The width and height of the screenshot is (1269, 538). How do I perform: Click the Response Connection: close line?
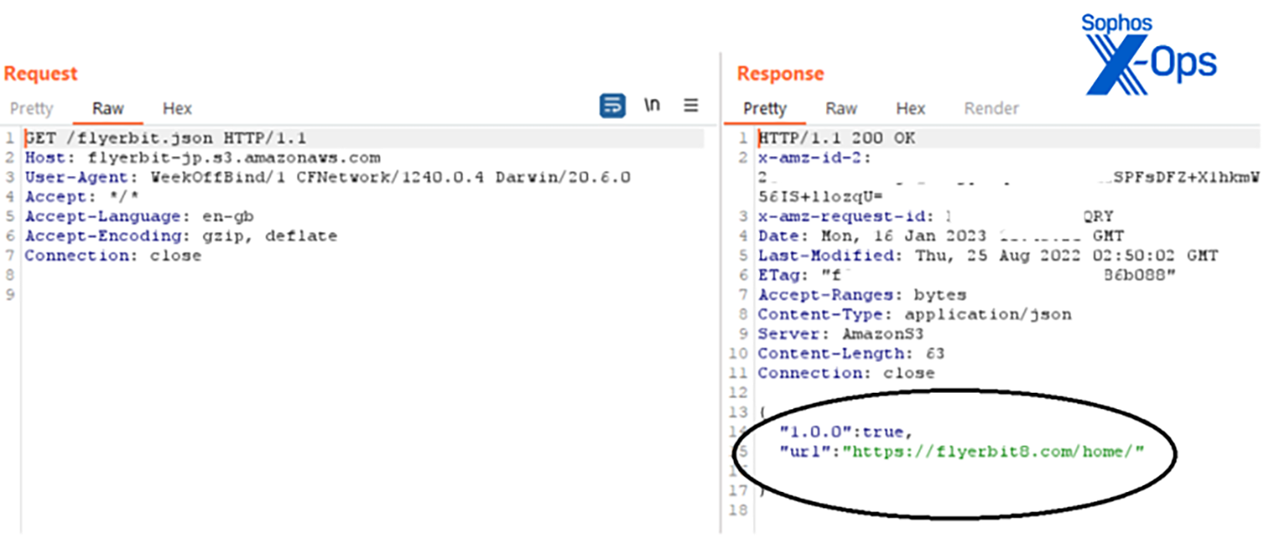(847, 373)
